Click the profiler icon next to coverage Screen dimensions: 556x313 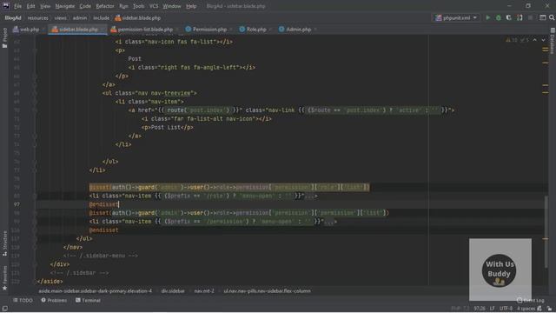click(520, 17)
